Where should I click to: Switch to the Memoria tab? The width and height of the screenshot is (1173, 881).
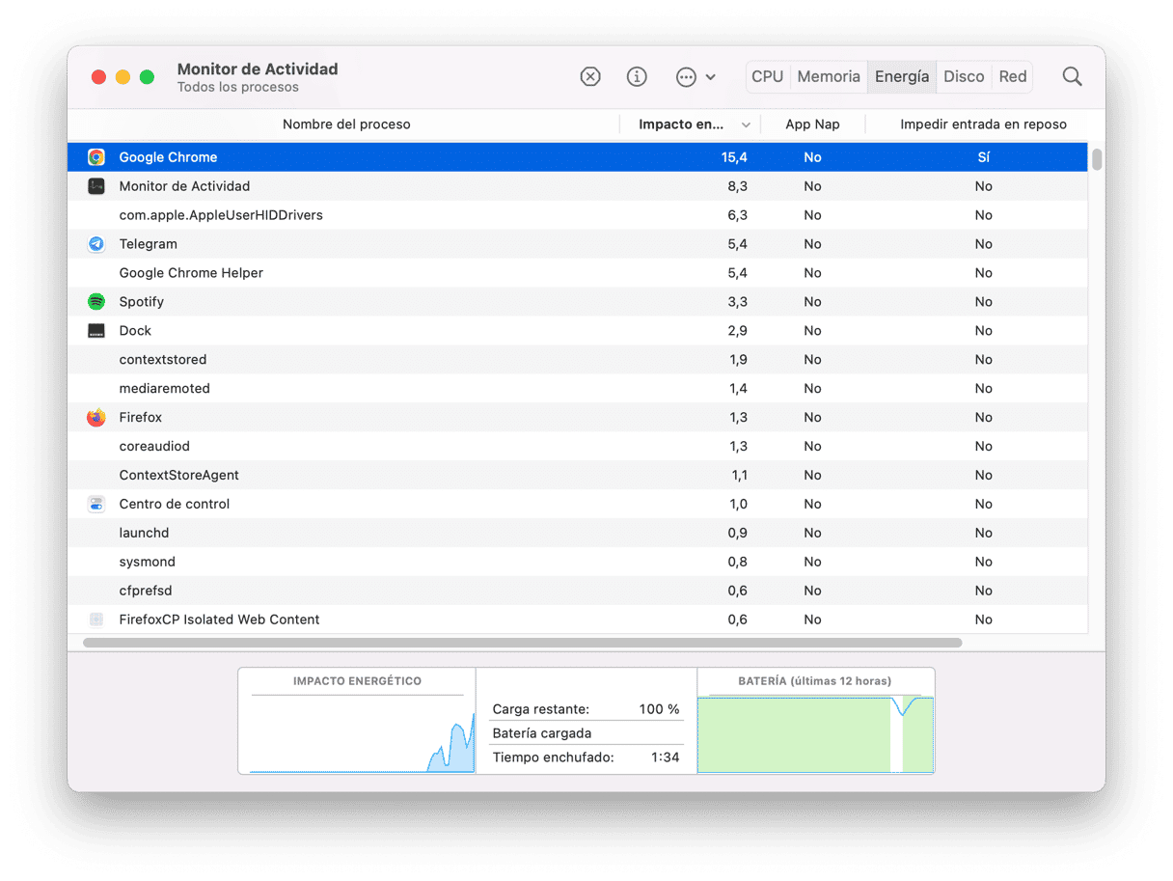point(828,77)
